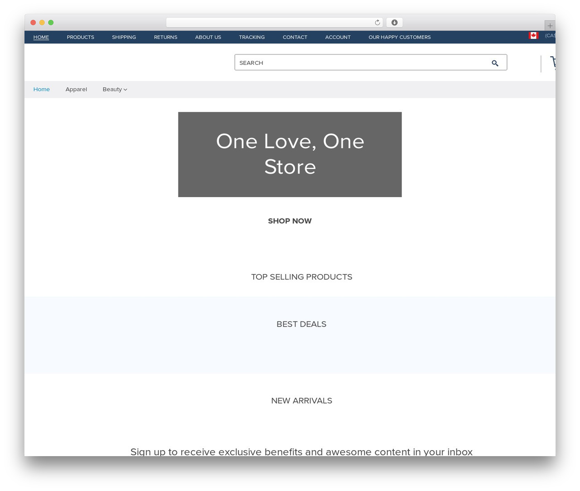Go to the ACCOUNT page
580x491 pixels.
point(338,37)
